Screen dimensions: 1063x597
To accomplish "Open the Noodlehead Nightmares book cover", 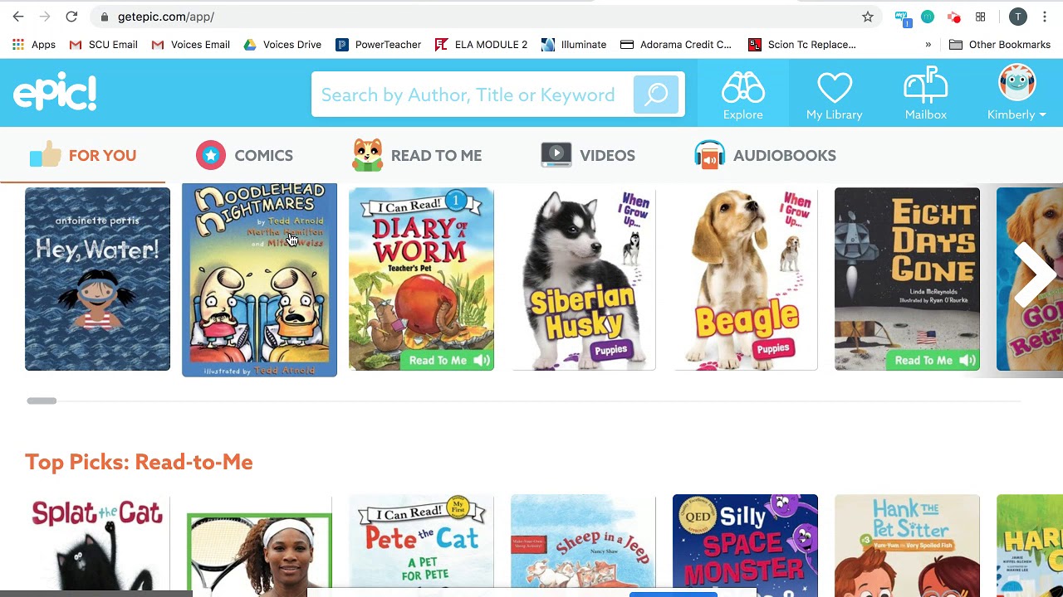I will pos(259,279).
